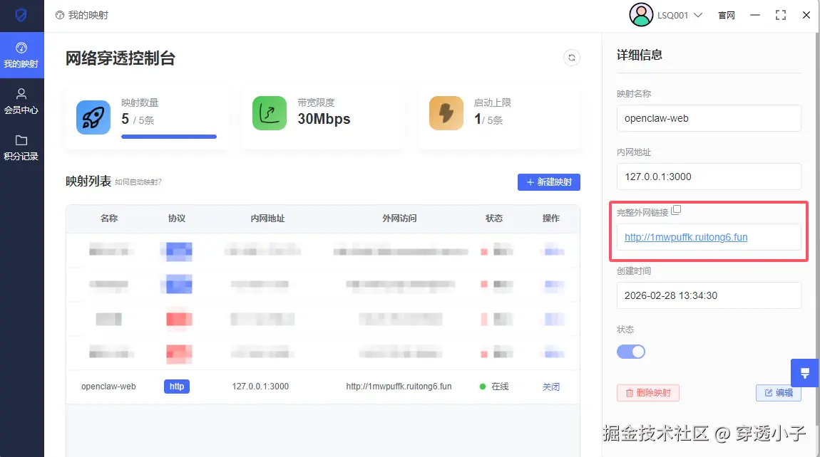Screen dimensions: 820x457
Task: Click the 映射名称 field containing openclaw-web
Action: coord(709,118)
